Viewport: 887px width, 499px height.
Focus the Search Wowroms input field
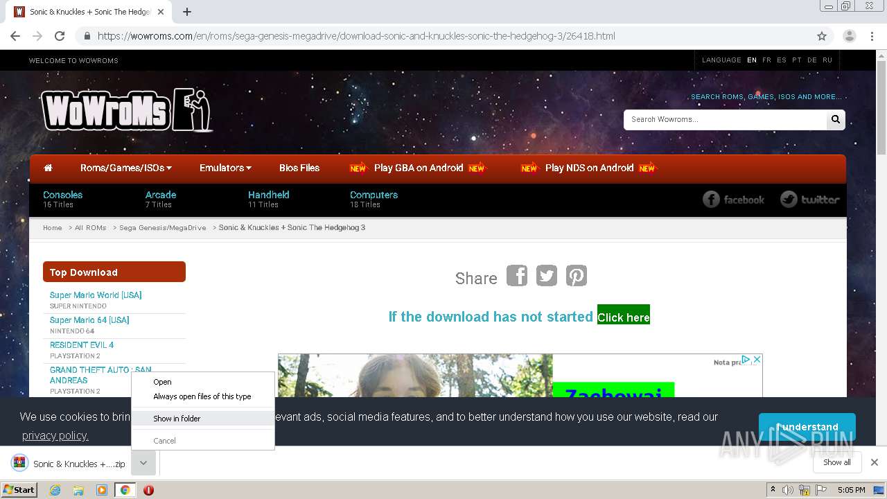coord(725,119)
